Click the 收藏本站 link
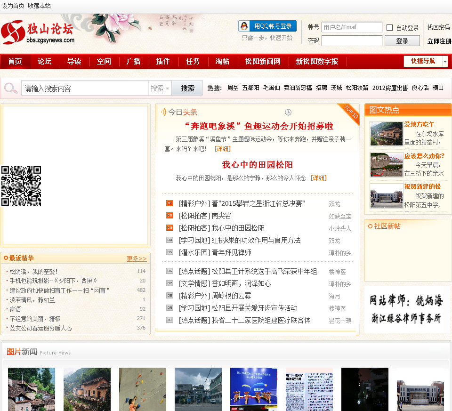452x411 pixels. 39,6
